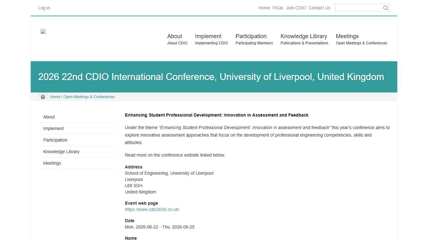Click the home icon in the breadcrumb
Viewport: 428px width, 240px height.
coord(43,97)
